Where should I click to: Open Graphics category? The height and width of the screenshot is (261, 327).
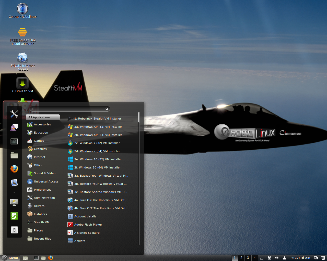[x=43, y=149]
